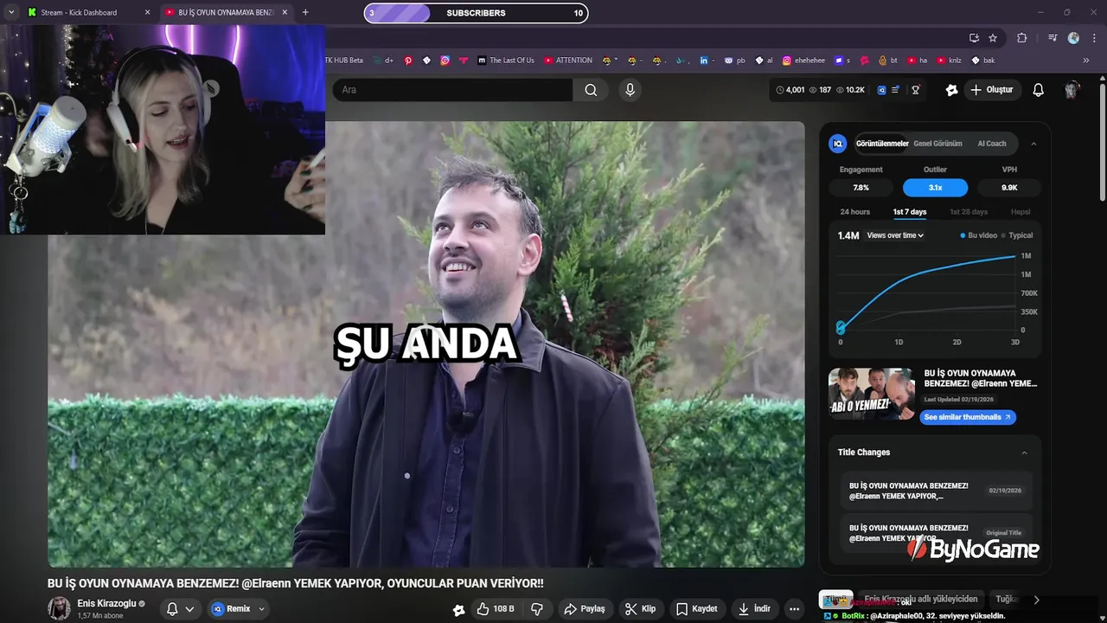Click the video player frame
Viewport: 1107px width, 623px height.
(426, 344)
